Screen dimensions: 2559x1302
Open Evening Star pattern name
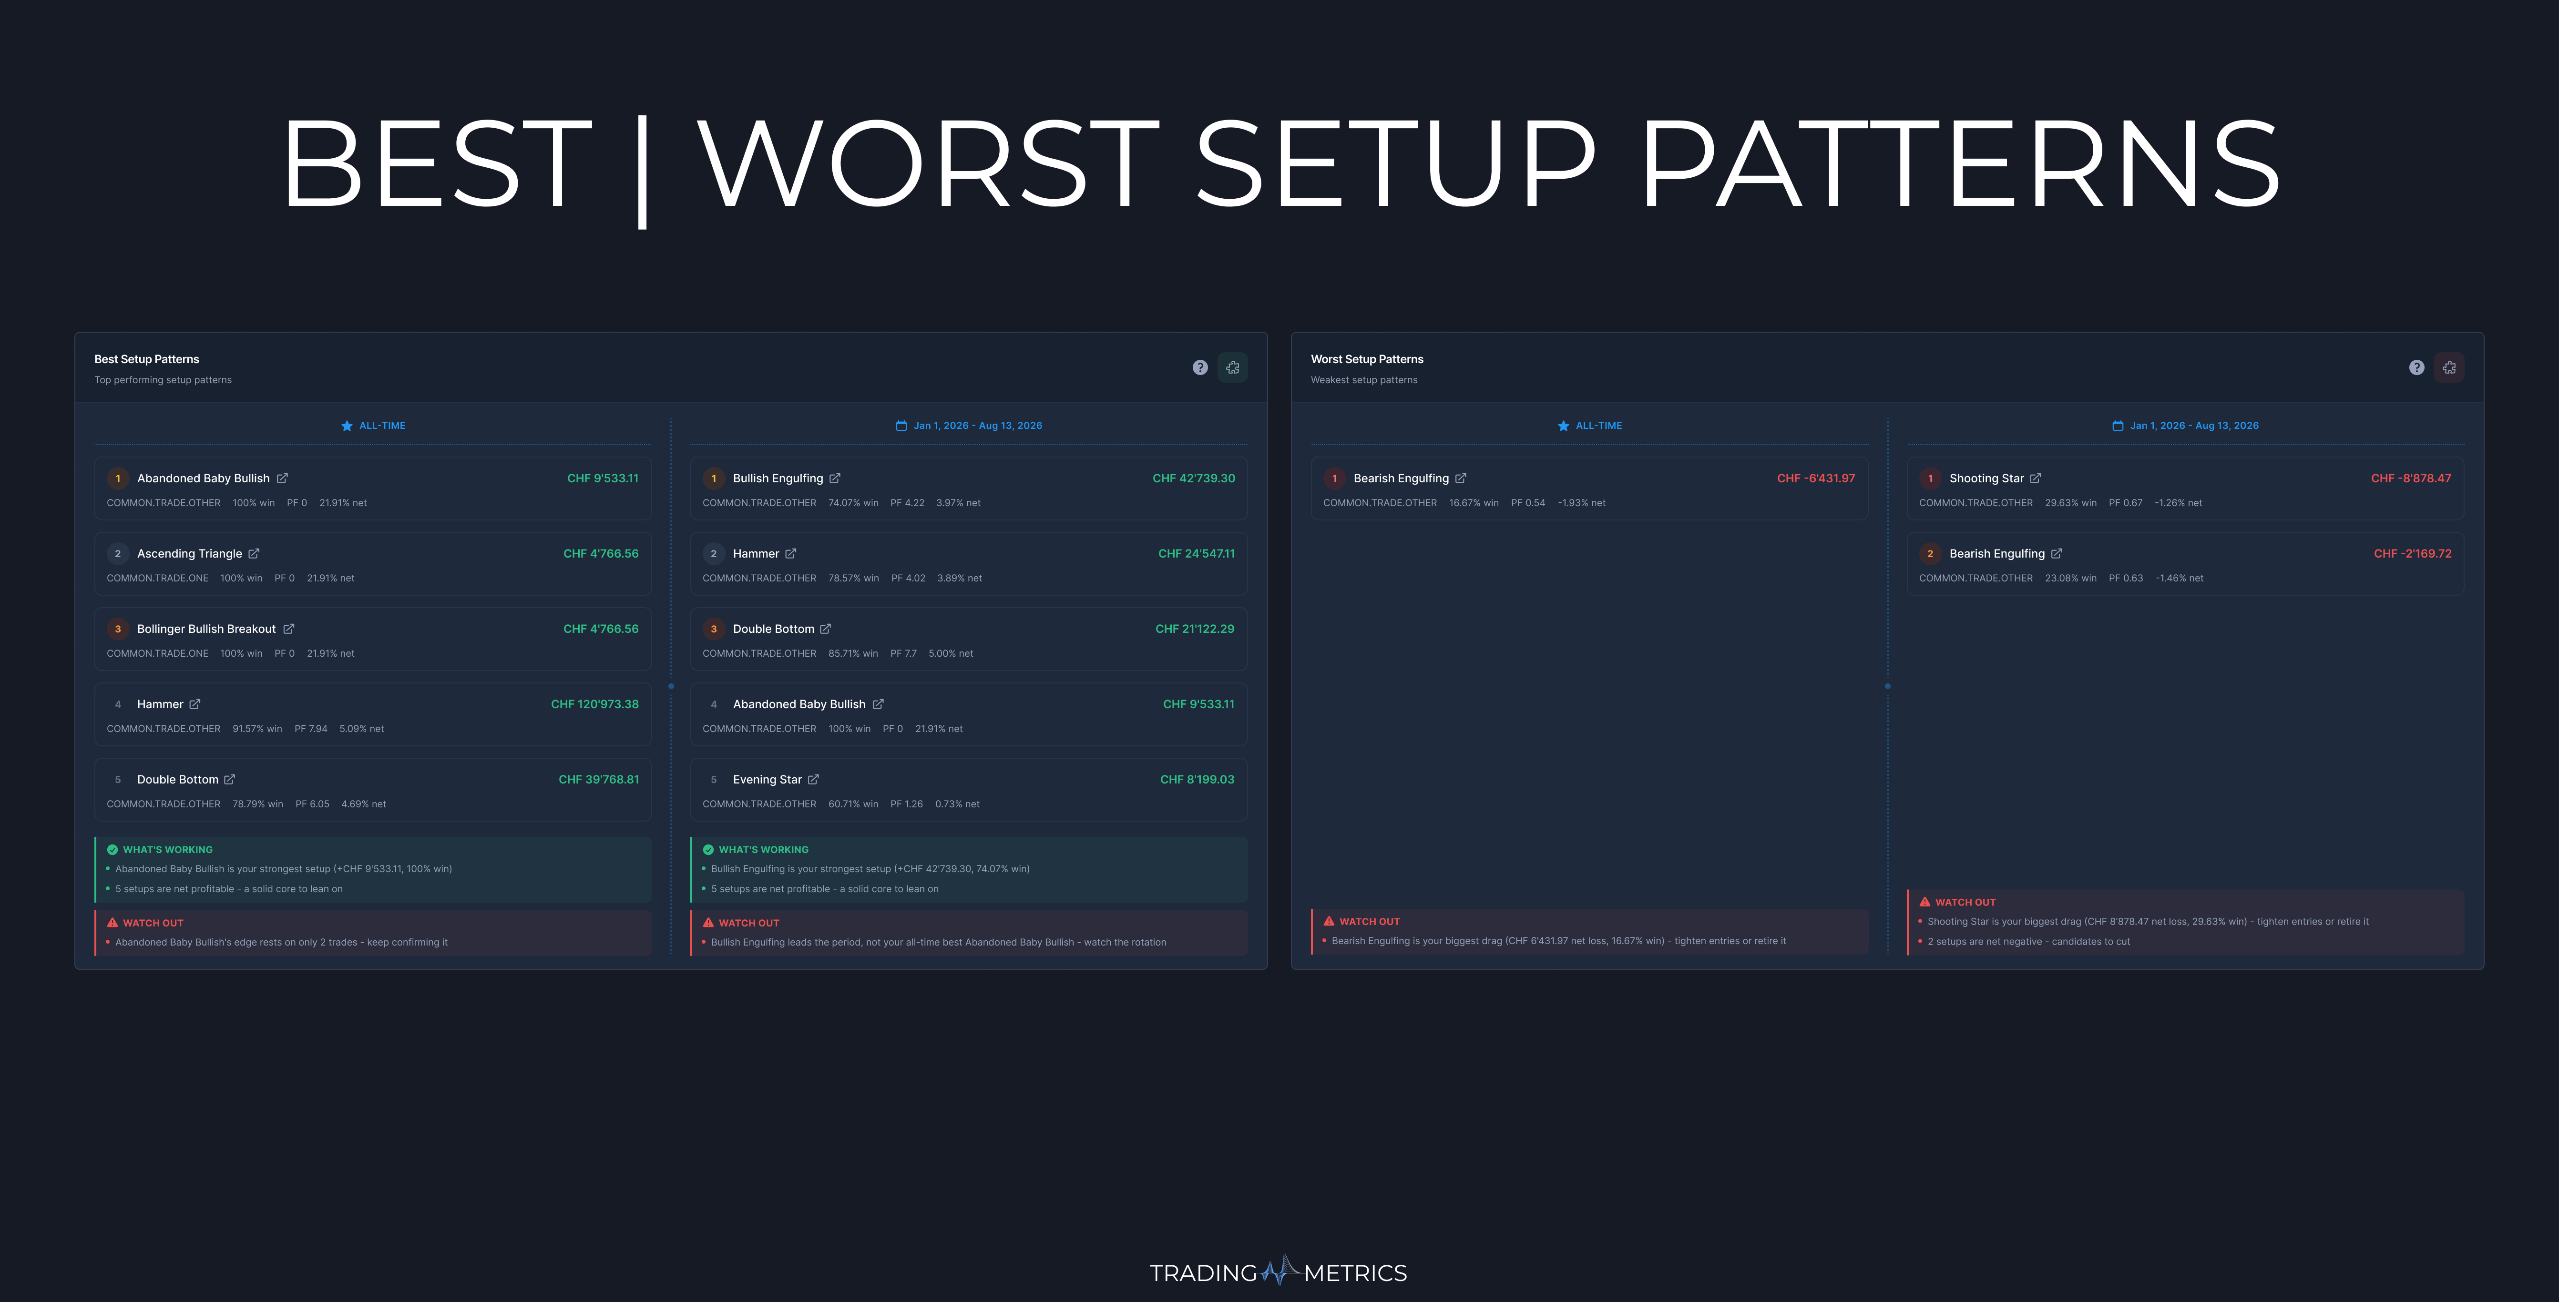tap(767, 780)
